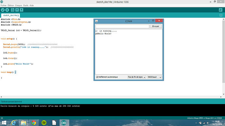Click the Envoyer button
This screenshot has height=126, width=225.
coord(156,26)
